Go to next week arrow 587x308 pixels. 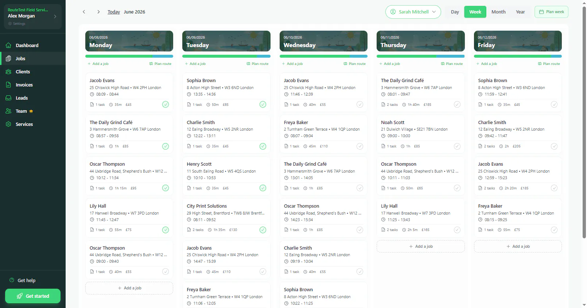coord(98,12)
